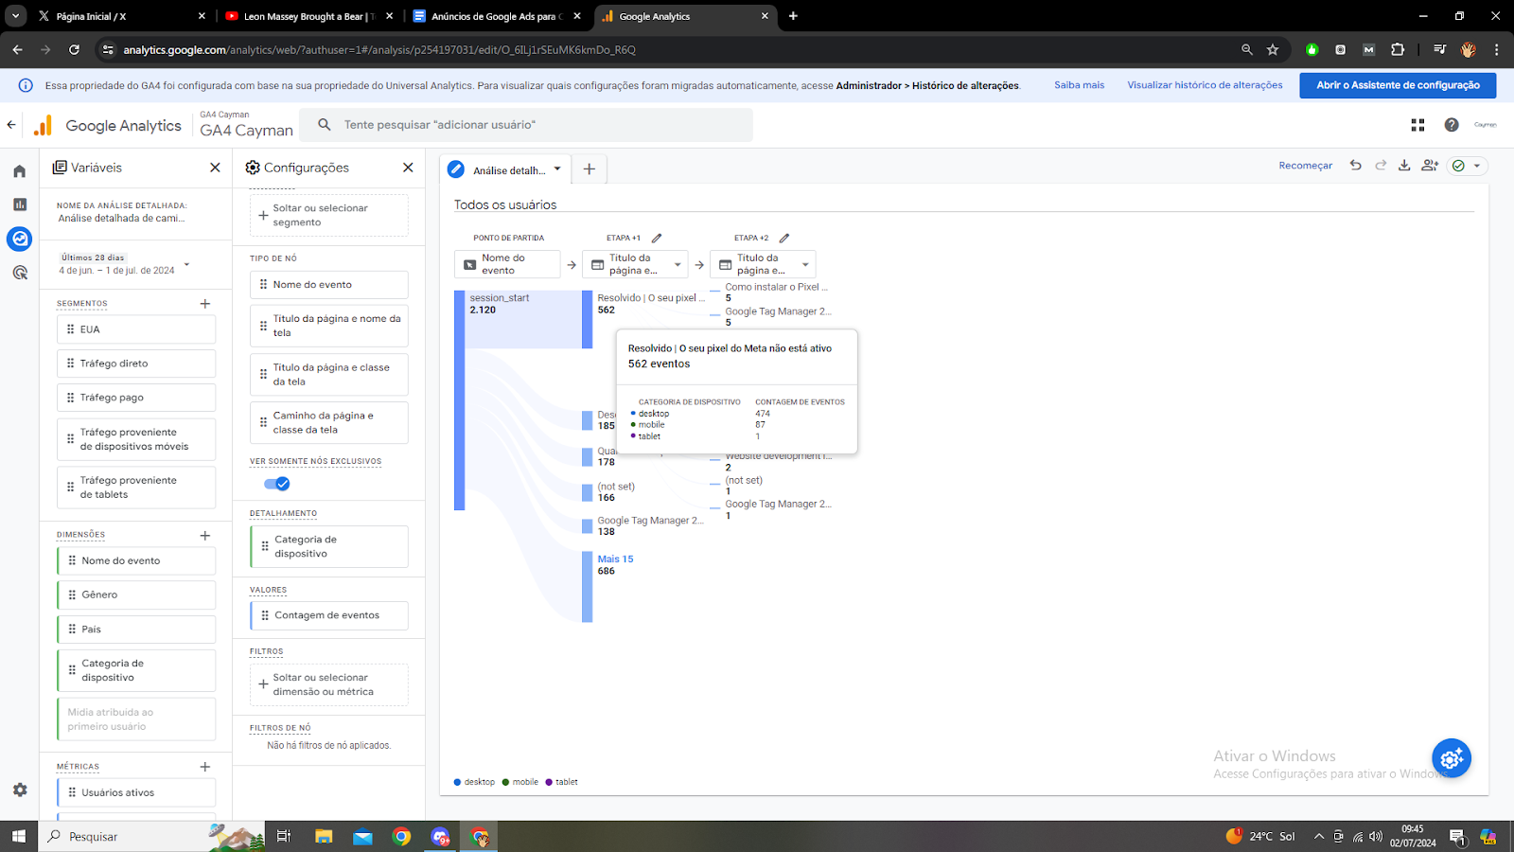Viewport: 1514px width, 852px height.
Task: Open the sampling status dropdown arrow
Action: tap(1477, 166)
